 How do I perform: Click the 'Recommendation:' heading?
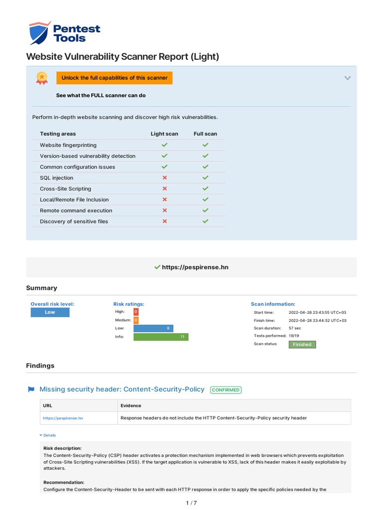click(x=64, y=482)
